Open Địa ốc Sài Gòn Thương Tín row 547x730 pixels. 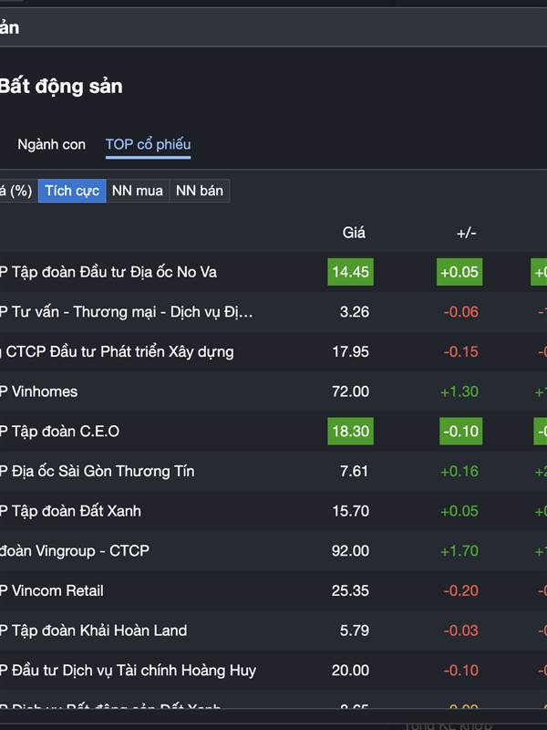pyautogui.click(x=273, y=471)
